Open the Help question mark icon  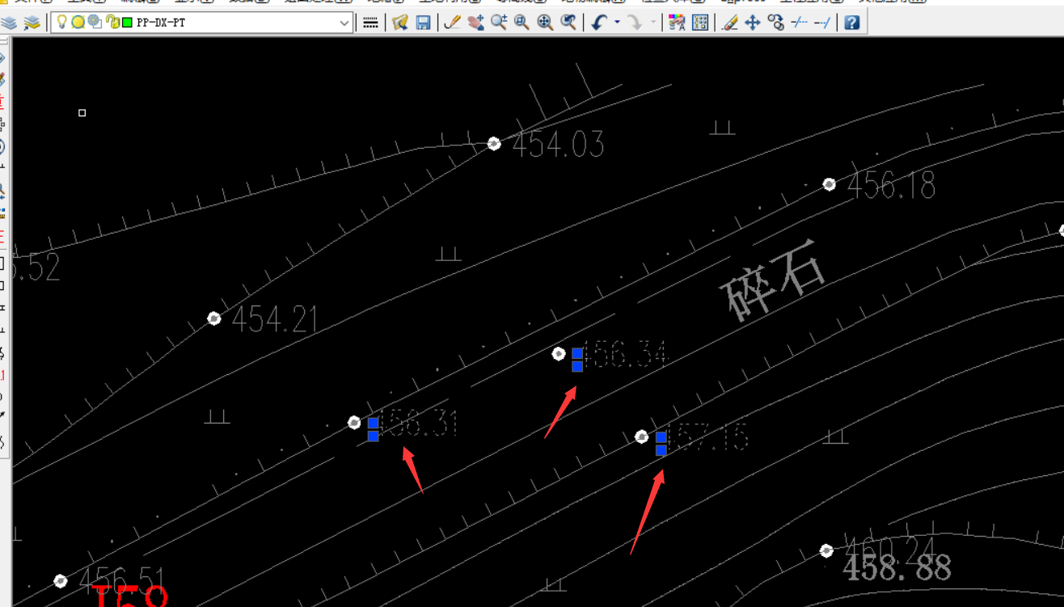(x=851, y=23)
